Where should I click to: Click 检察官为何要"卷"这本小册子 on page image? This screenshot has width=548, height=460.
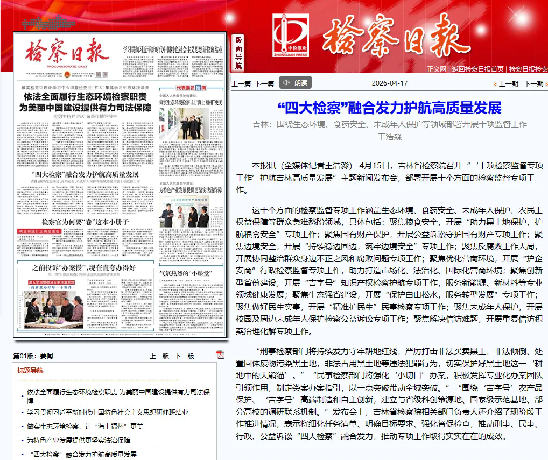click(86, 221)
